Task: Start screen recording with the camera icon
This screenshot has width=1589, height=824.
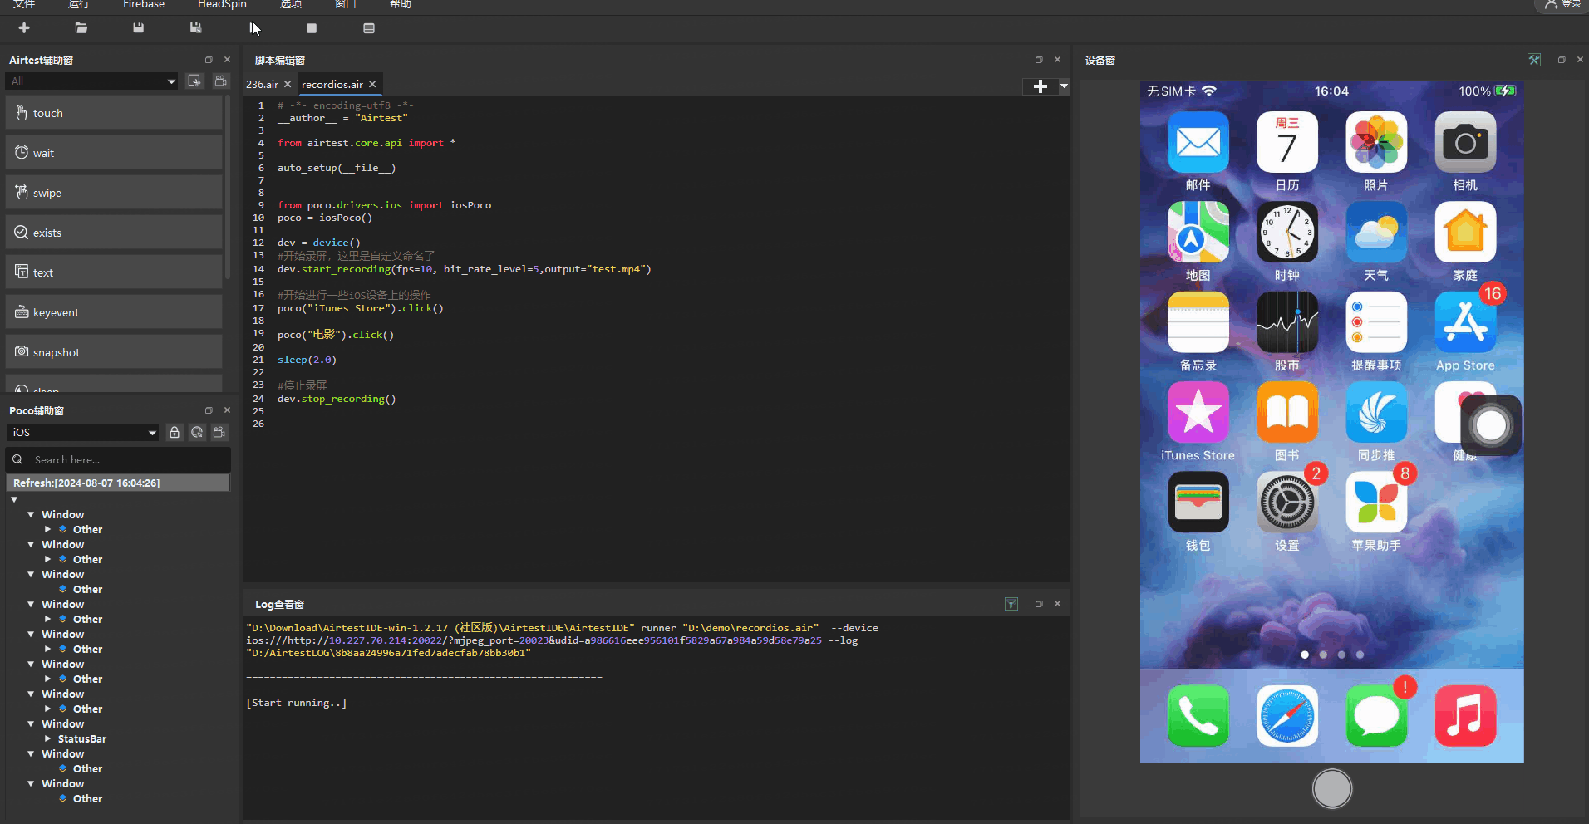Action: pyautogui.click(x=220, y=81)
